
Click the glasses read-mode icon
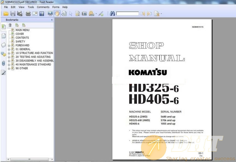pyautogui.click(x=64, y=14)
